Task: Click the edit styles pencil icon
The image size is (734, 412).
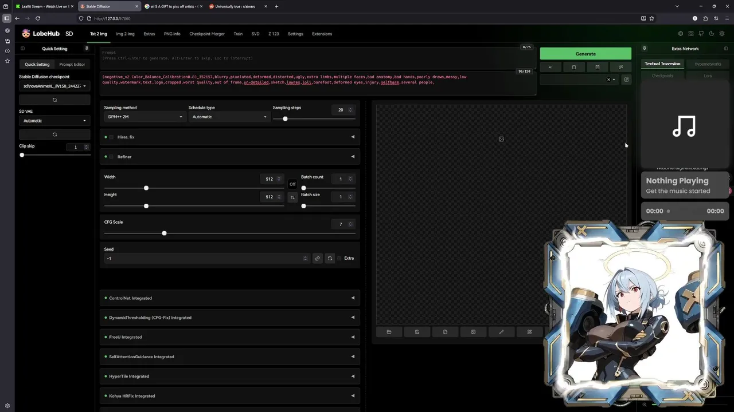Action: [x=626, y=80]
